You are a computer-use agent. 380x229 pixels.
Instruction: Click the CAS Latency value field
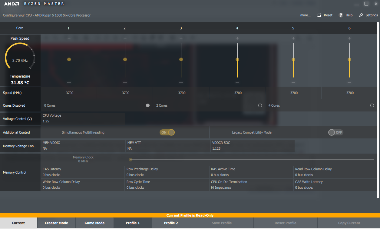click(x=83, y=172)
